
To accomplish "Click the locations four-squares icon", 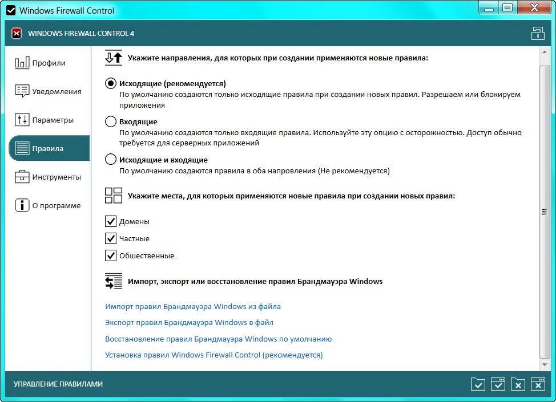I will click(x=114, y=196).
